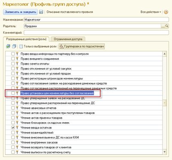Viewport: 172px width, 160px height.
Task: Click the empty Комментарий input field
Action: 96,33
